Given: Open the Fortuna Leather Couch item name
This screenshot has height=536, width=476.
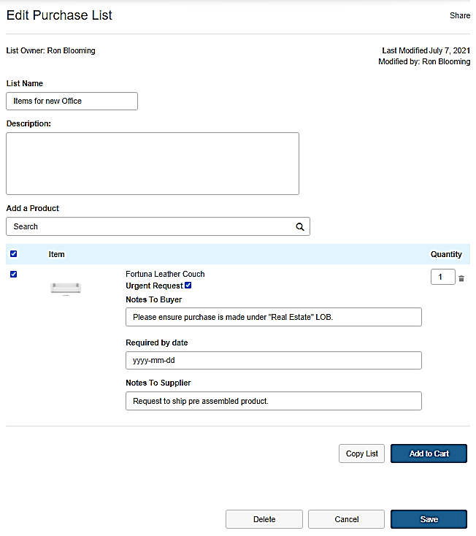Looking at the screenshot, I should pos(165,275).
